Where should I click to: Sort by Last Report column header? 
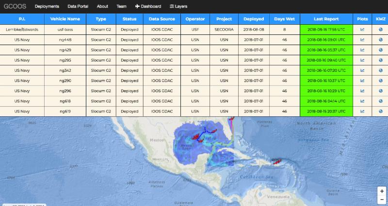tap(326, 19)
